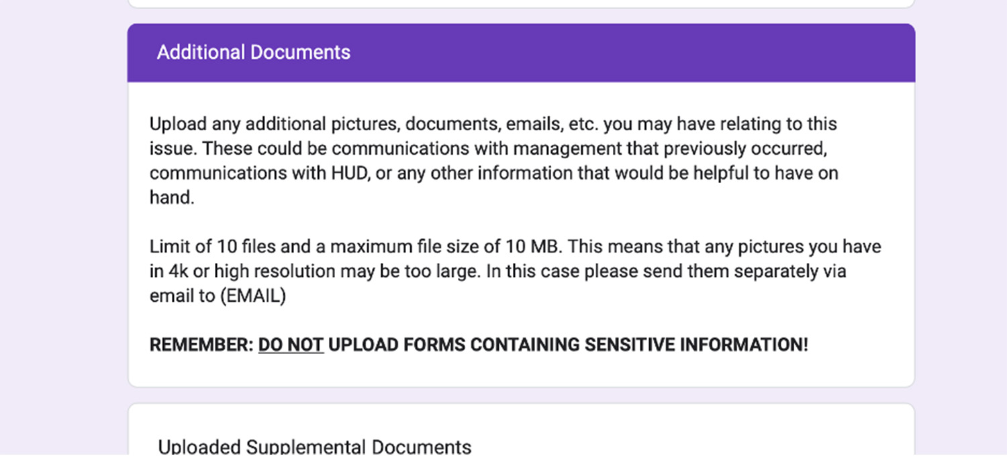The image size is (1007, 456).
Task: Click the word 'hand.' ending first paragraph
Action: tap(172, 198)
